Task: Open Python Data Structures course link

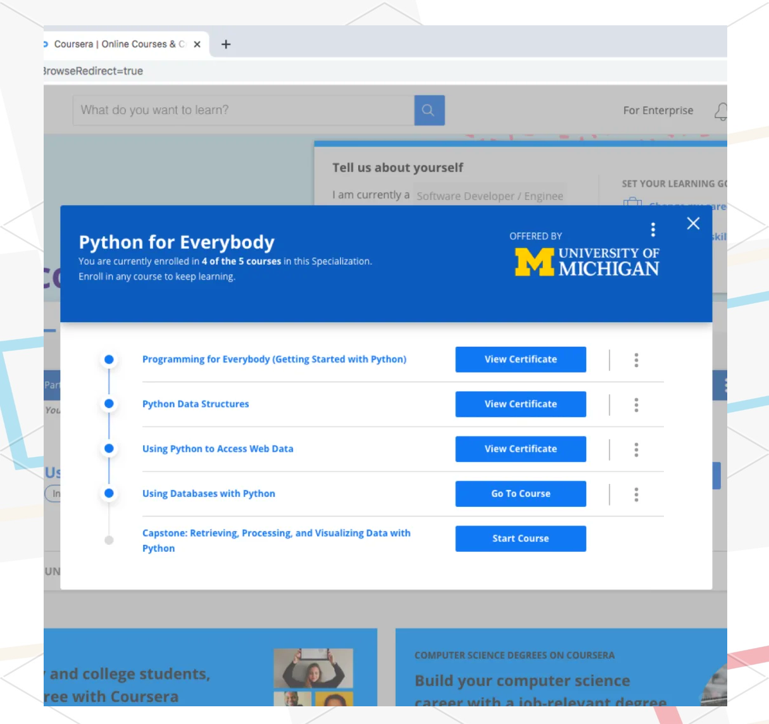Action: point(196,404)
